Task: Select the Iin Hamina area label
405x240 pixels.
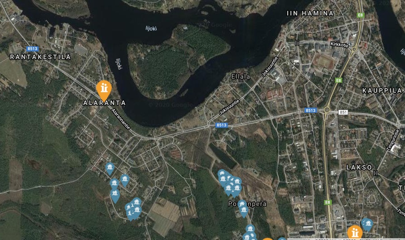Action: coord(310,13)
